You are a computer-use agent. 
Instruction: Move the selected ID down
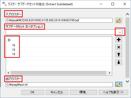click(119, 62)
